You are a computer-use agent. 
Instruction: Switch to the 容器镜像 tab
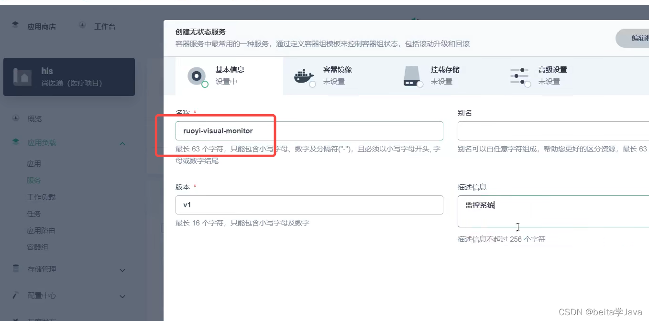click(x=337, y=76)
